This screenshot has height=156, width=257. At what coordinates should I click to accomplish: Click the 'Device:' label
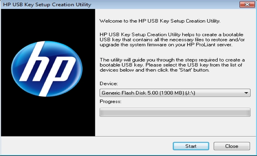(x=109, y=83)
